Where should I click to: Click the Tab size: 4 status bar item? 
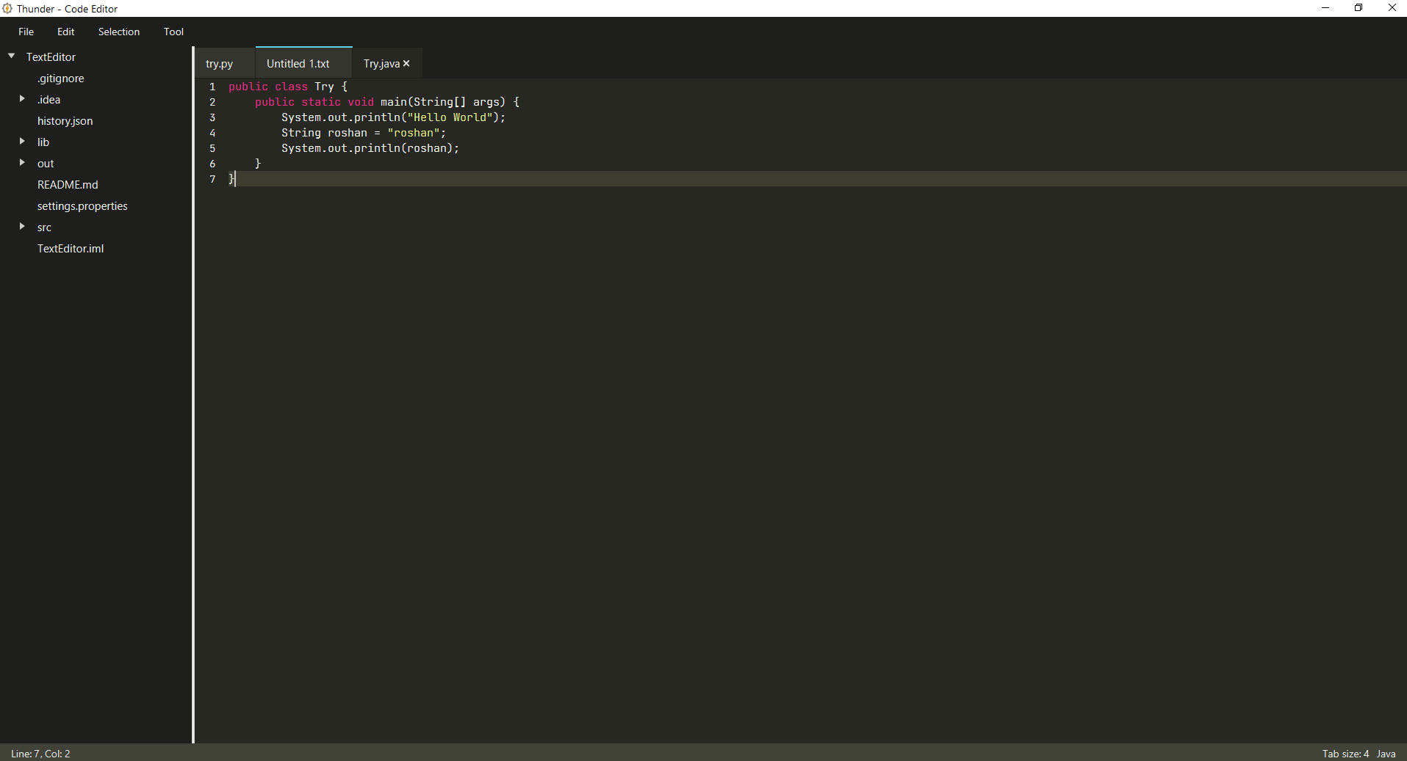pyautogui.click(x=1345, y=753)
